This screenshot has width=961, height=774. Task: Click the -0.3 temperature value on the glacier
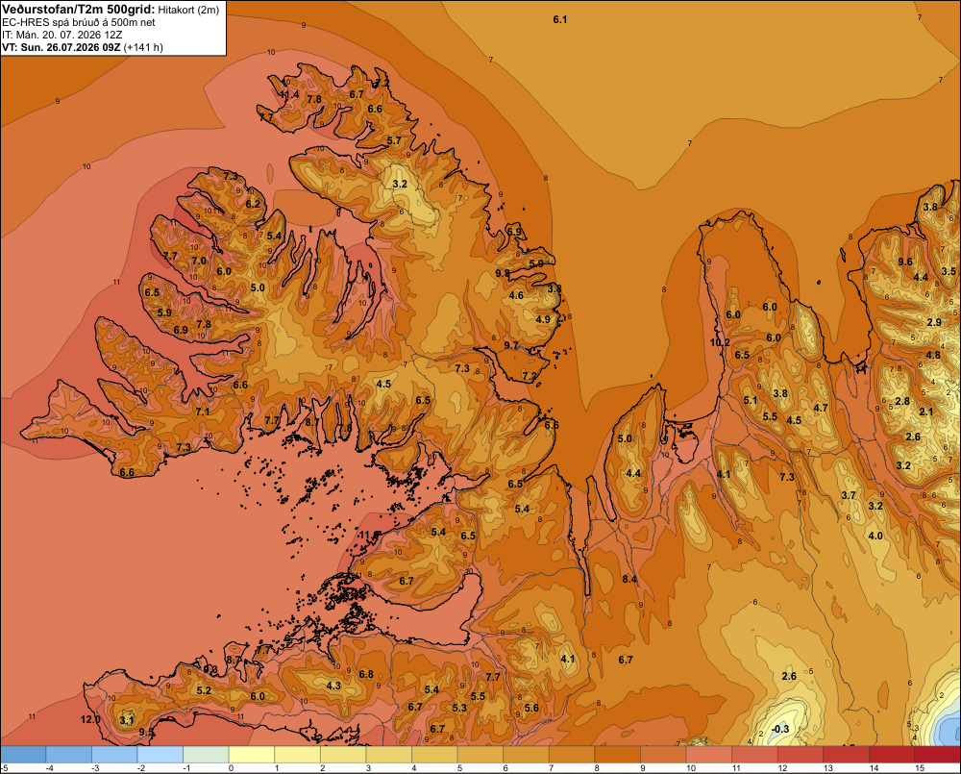click(x=779, y=729)
